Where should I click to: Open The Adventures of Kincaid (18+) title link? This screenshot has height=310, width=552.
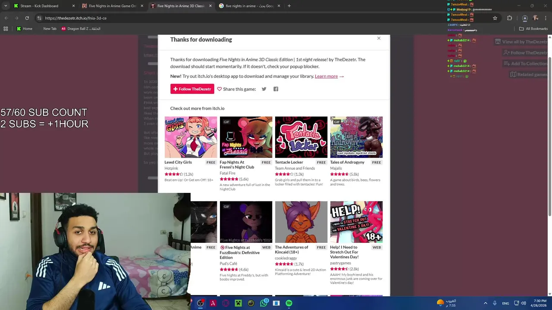(x=292, y=250)
